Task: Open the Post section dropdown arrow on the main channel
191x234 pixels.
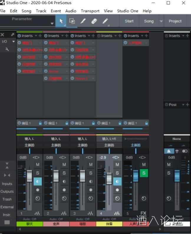Action: pos(183,105)
